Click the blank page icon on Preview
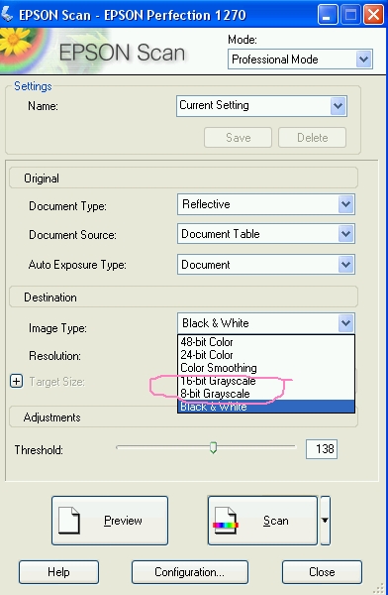Image resolution: width=388 pixels, height=595 pixels. pos(69,521)
